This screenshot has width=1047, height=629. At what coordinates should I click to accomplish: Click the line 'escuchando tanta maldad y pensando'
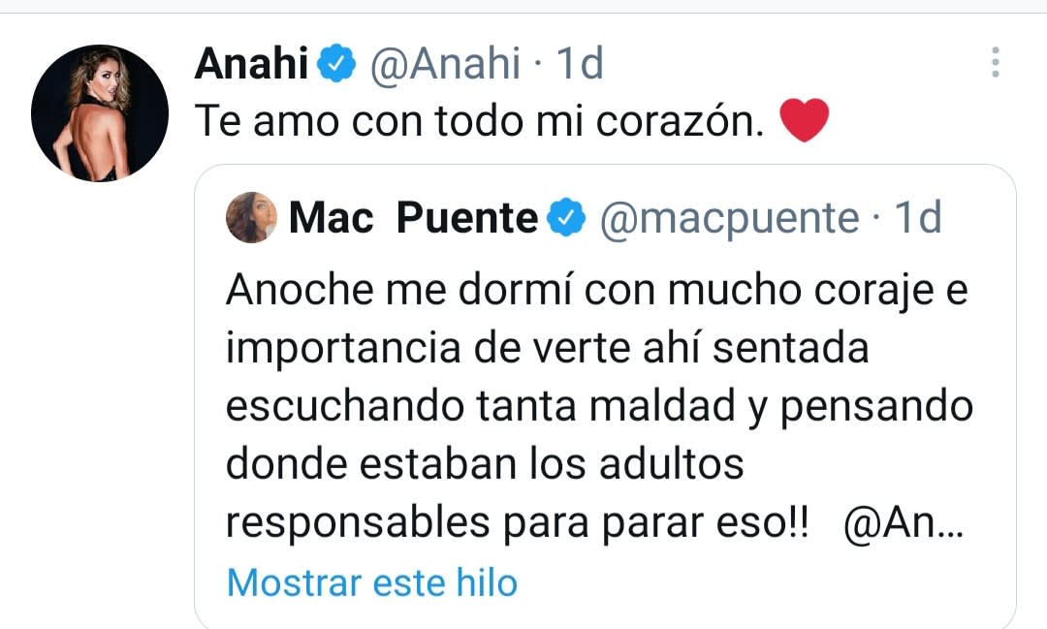coord(598,406)
